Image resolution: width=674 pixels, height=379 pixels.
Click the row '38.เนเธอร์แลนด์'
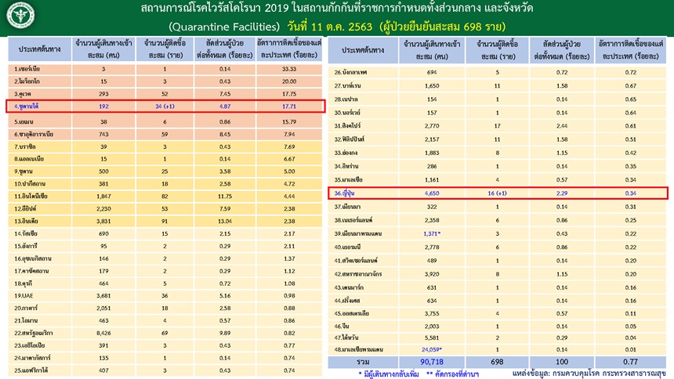497,220
